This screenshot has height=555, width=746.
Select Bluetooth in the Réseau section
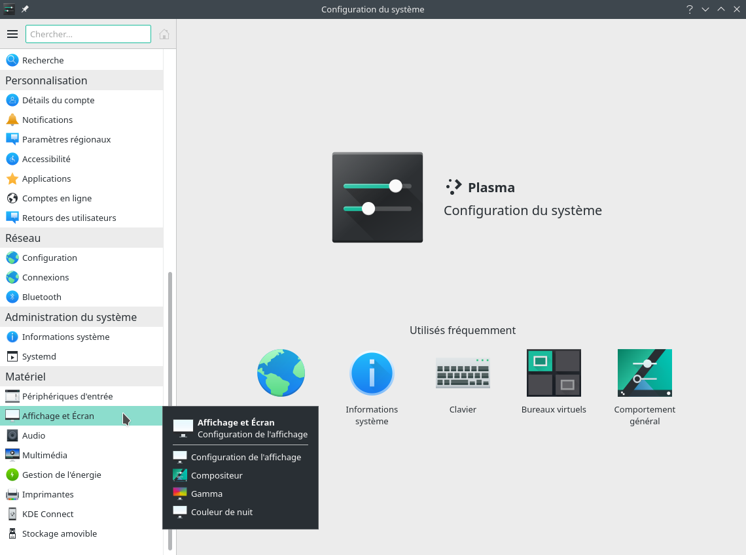42,297
